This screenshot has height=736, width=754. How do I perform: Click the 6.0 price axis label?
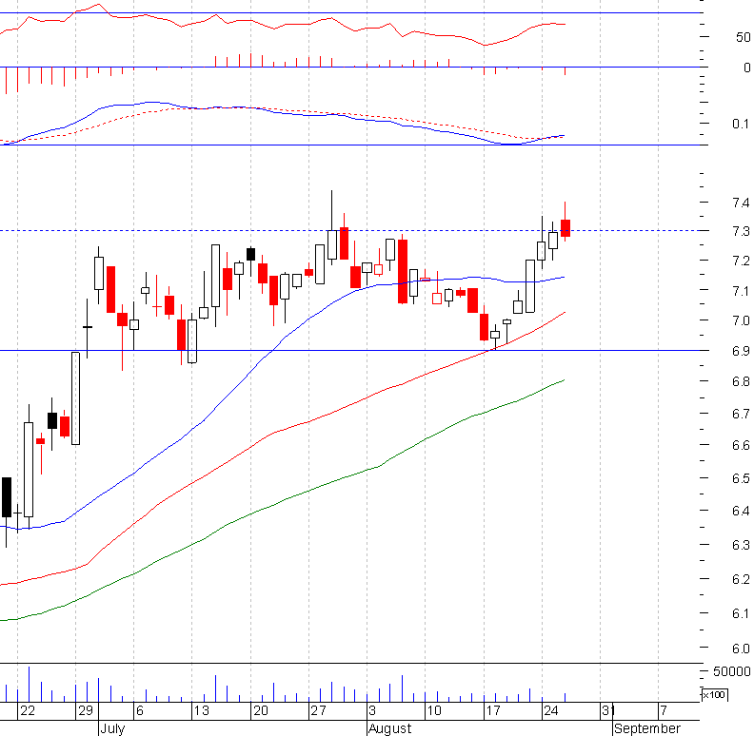tap(741, 649)
